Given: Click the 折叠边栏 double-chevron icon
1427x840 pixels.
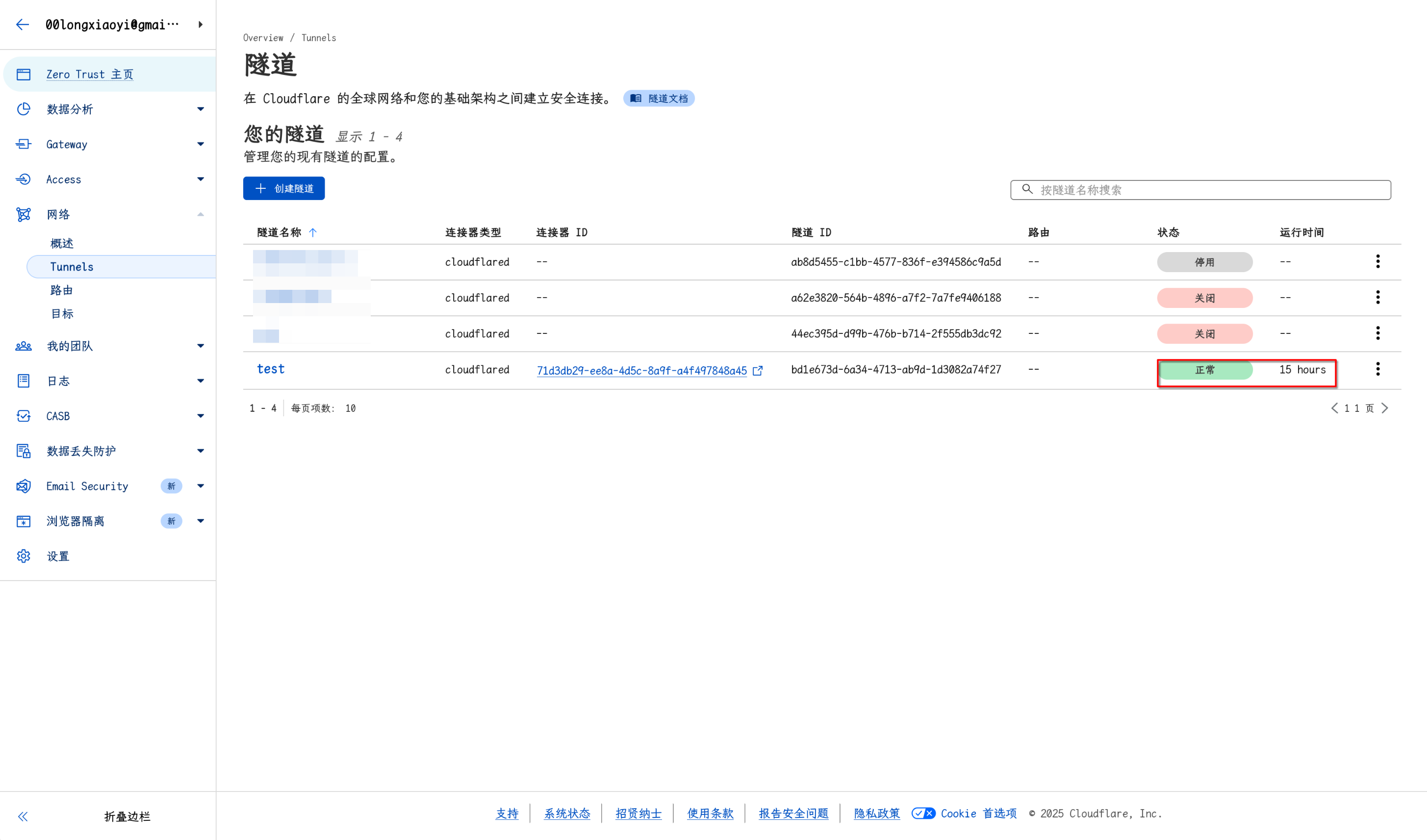Looking at the screenshot, I should [23, 816].
